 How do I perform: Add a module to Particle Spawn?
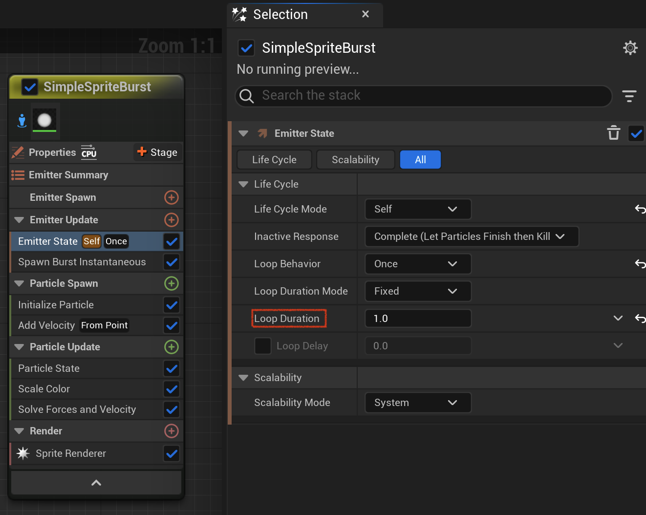(x=171, y=283)
